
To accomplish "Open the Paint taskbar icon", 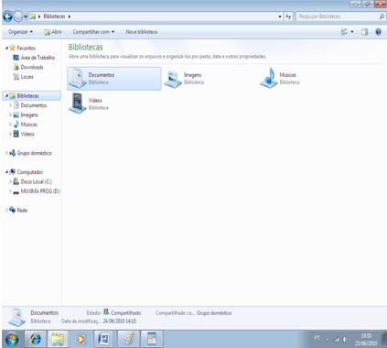I will point(128,339).
